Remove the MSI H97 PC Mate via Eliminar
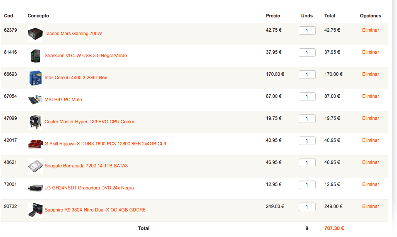 pos(370,96)
